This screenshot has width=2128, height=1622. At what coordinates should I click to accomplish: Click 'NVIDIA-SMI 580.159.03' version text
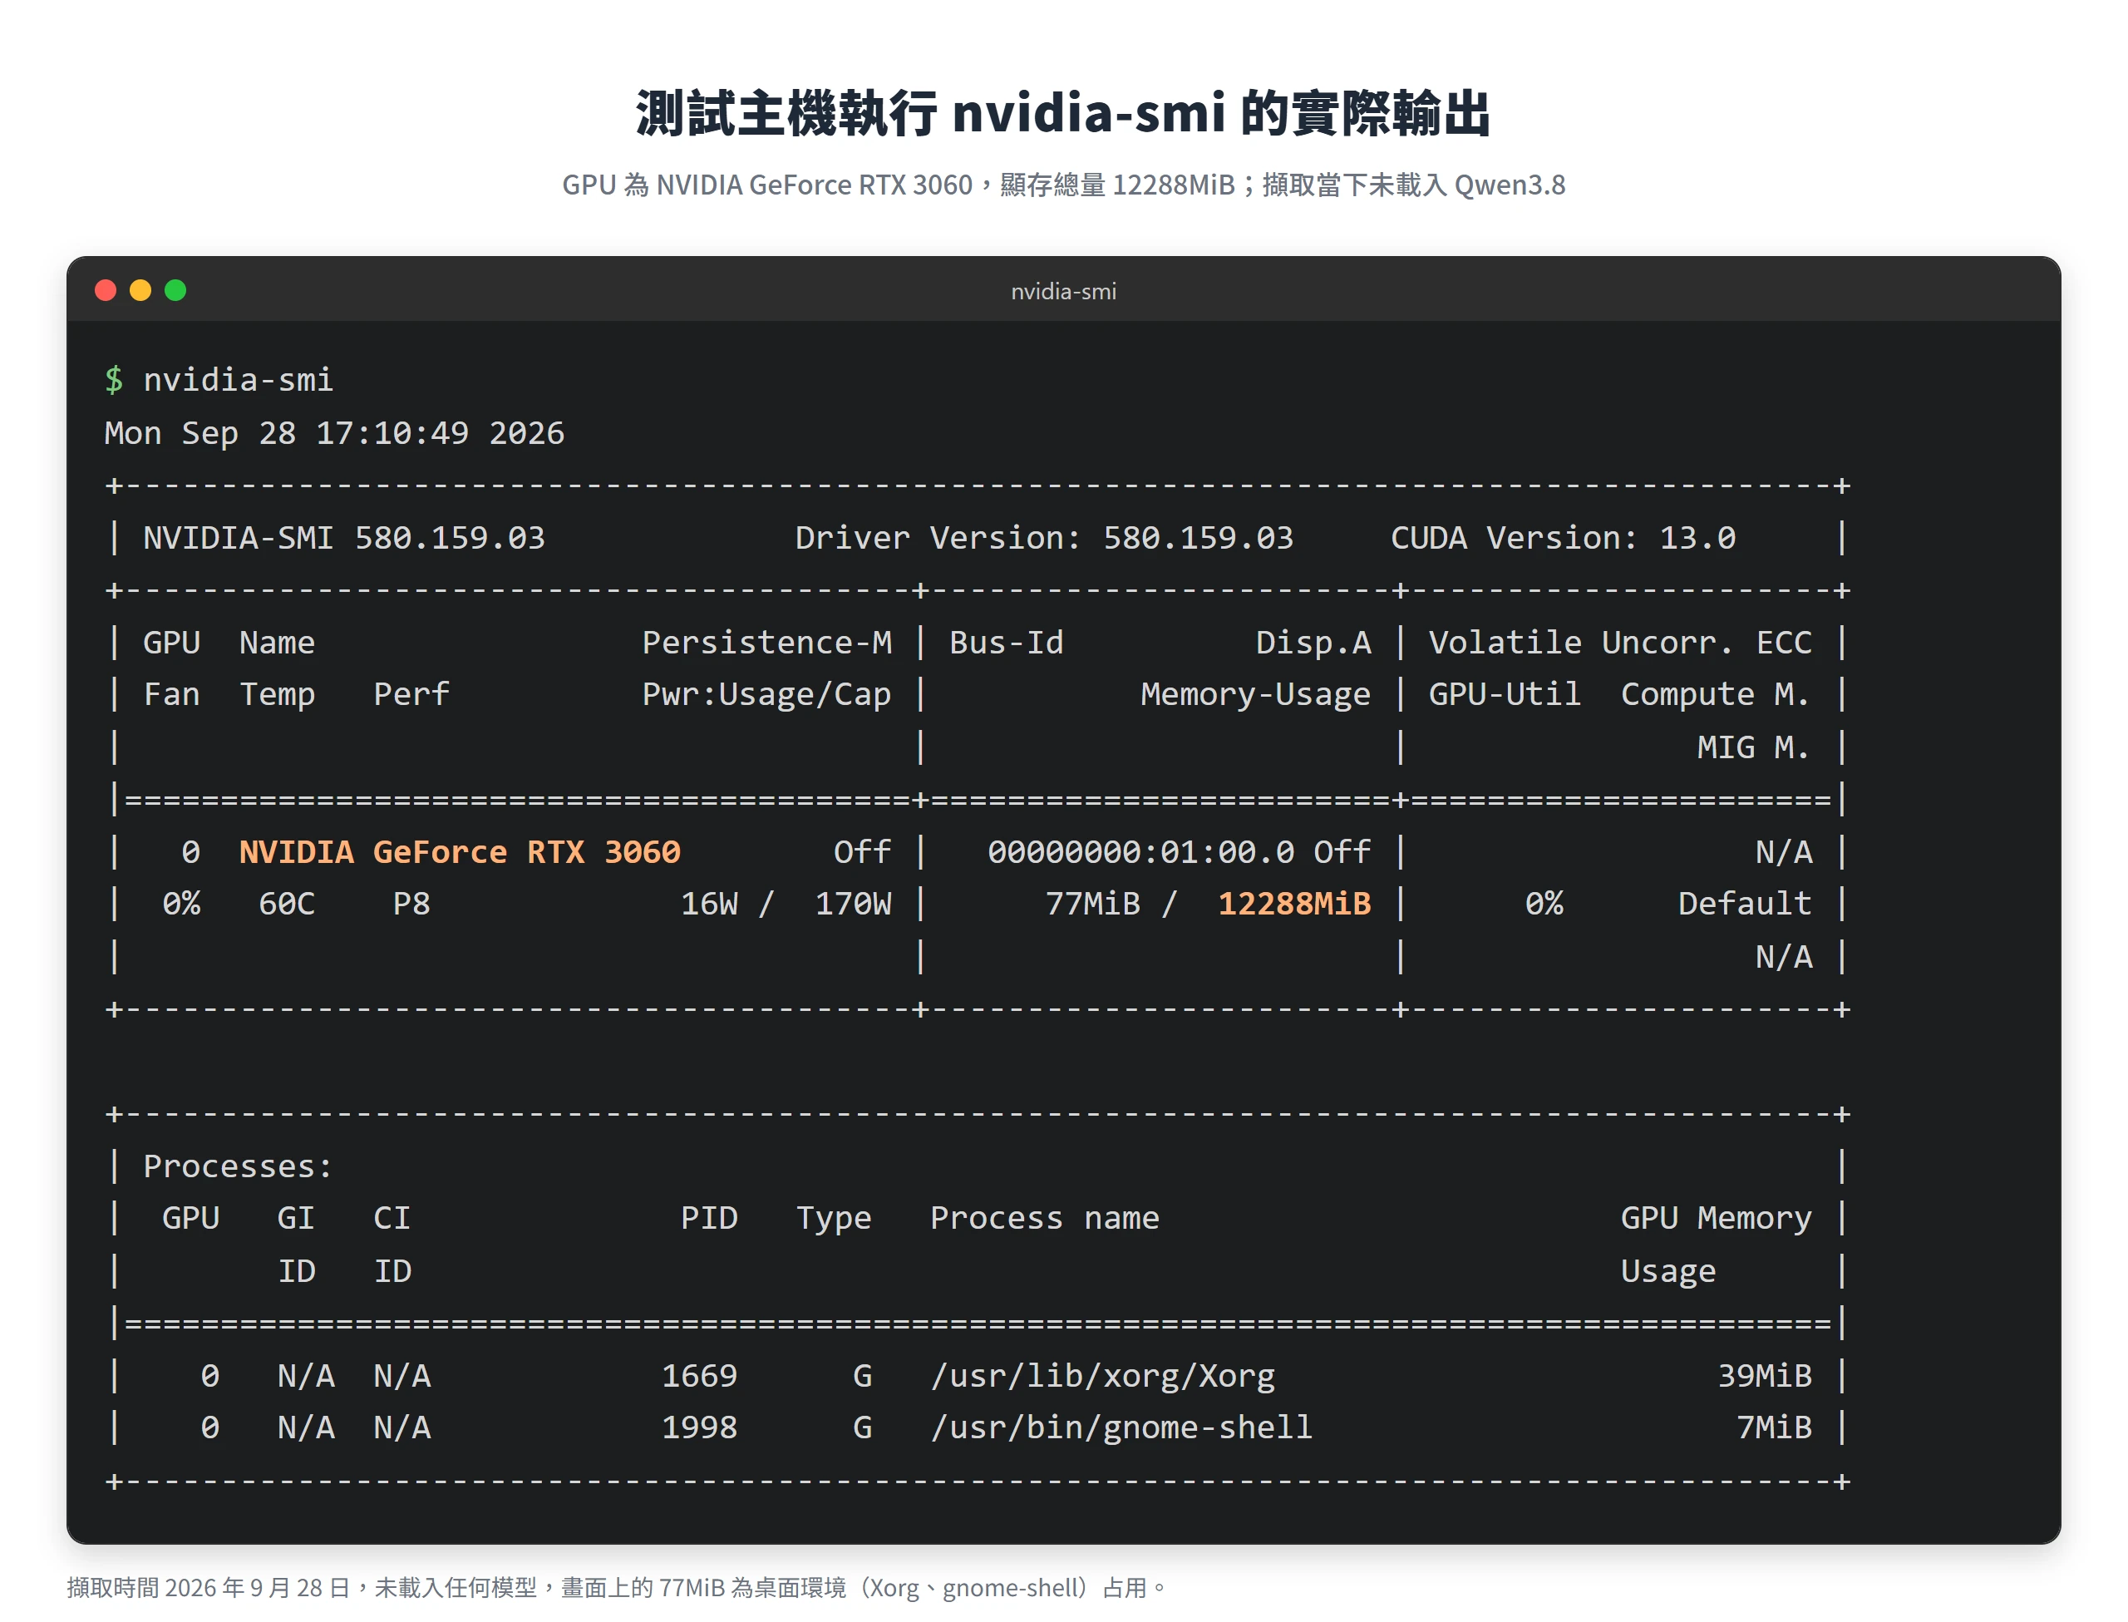click(x=344, y=538)
